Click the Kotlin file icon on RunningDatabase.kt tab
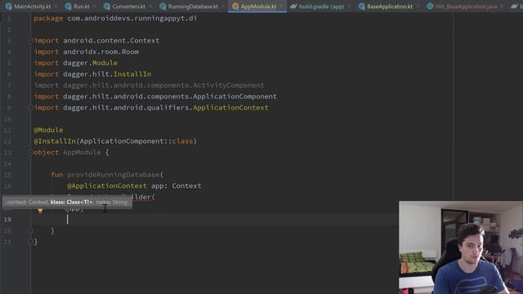523x294 pixels. (x=163, y=7)
